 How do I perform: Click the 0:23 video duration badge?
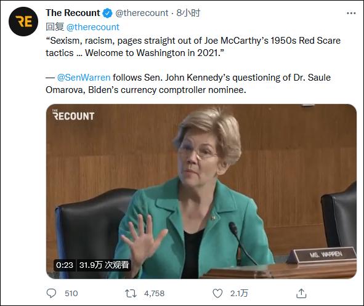pos(64,265)
